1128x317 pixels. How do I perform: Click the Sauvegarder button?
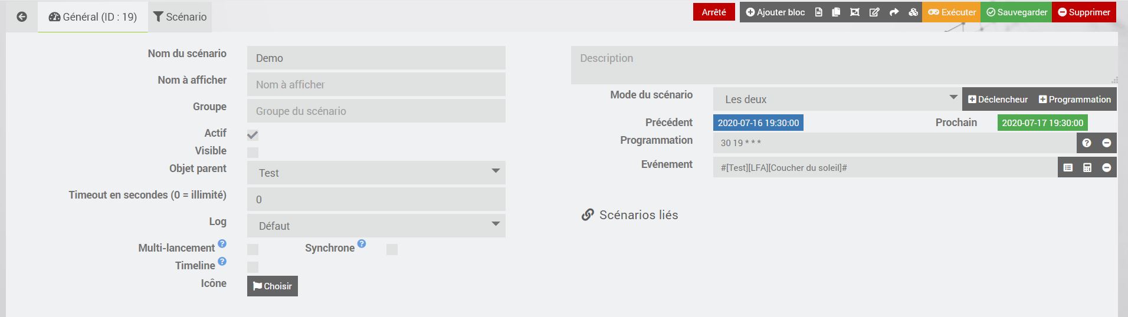pos(1016,12)
